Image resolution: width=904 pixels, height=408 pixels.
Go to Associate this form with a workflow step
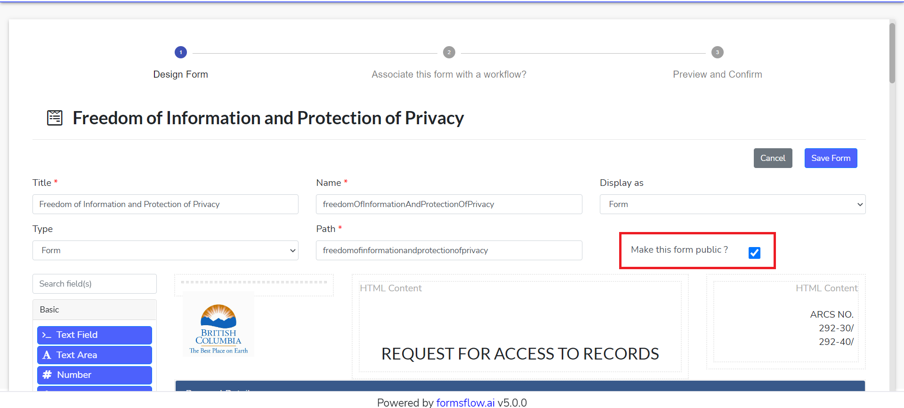(x=449, y=74)
